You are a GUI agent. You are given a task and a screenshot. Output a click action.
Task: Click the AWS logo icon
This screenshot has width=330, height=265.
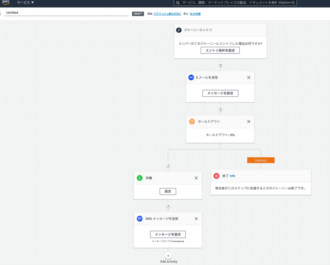[6, 2]
